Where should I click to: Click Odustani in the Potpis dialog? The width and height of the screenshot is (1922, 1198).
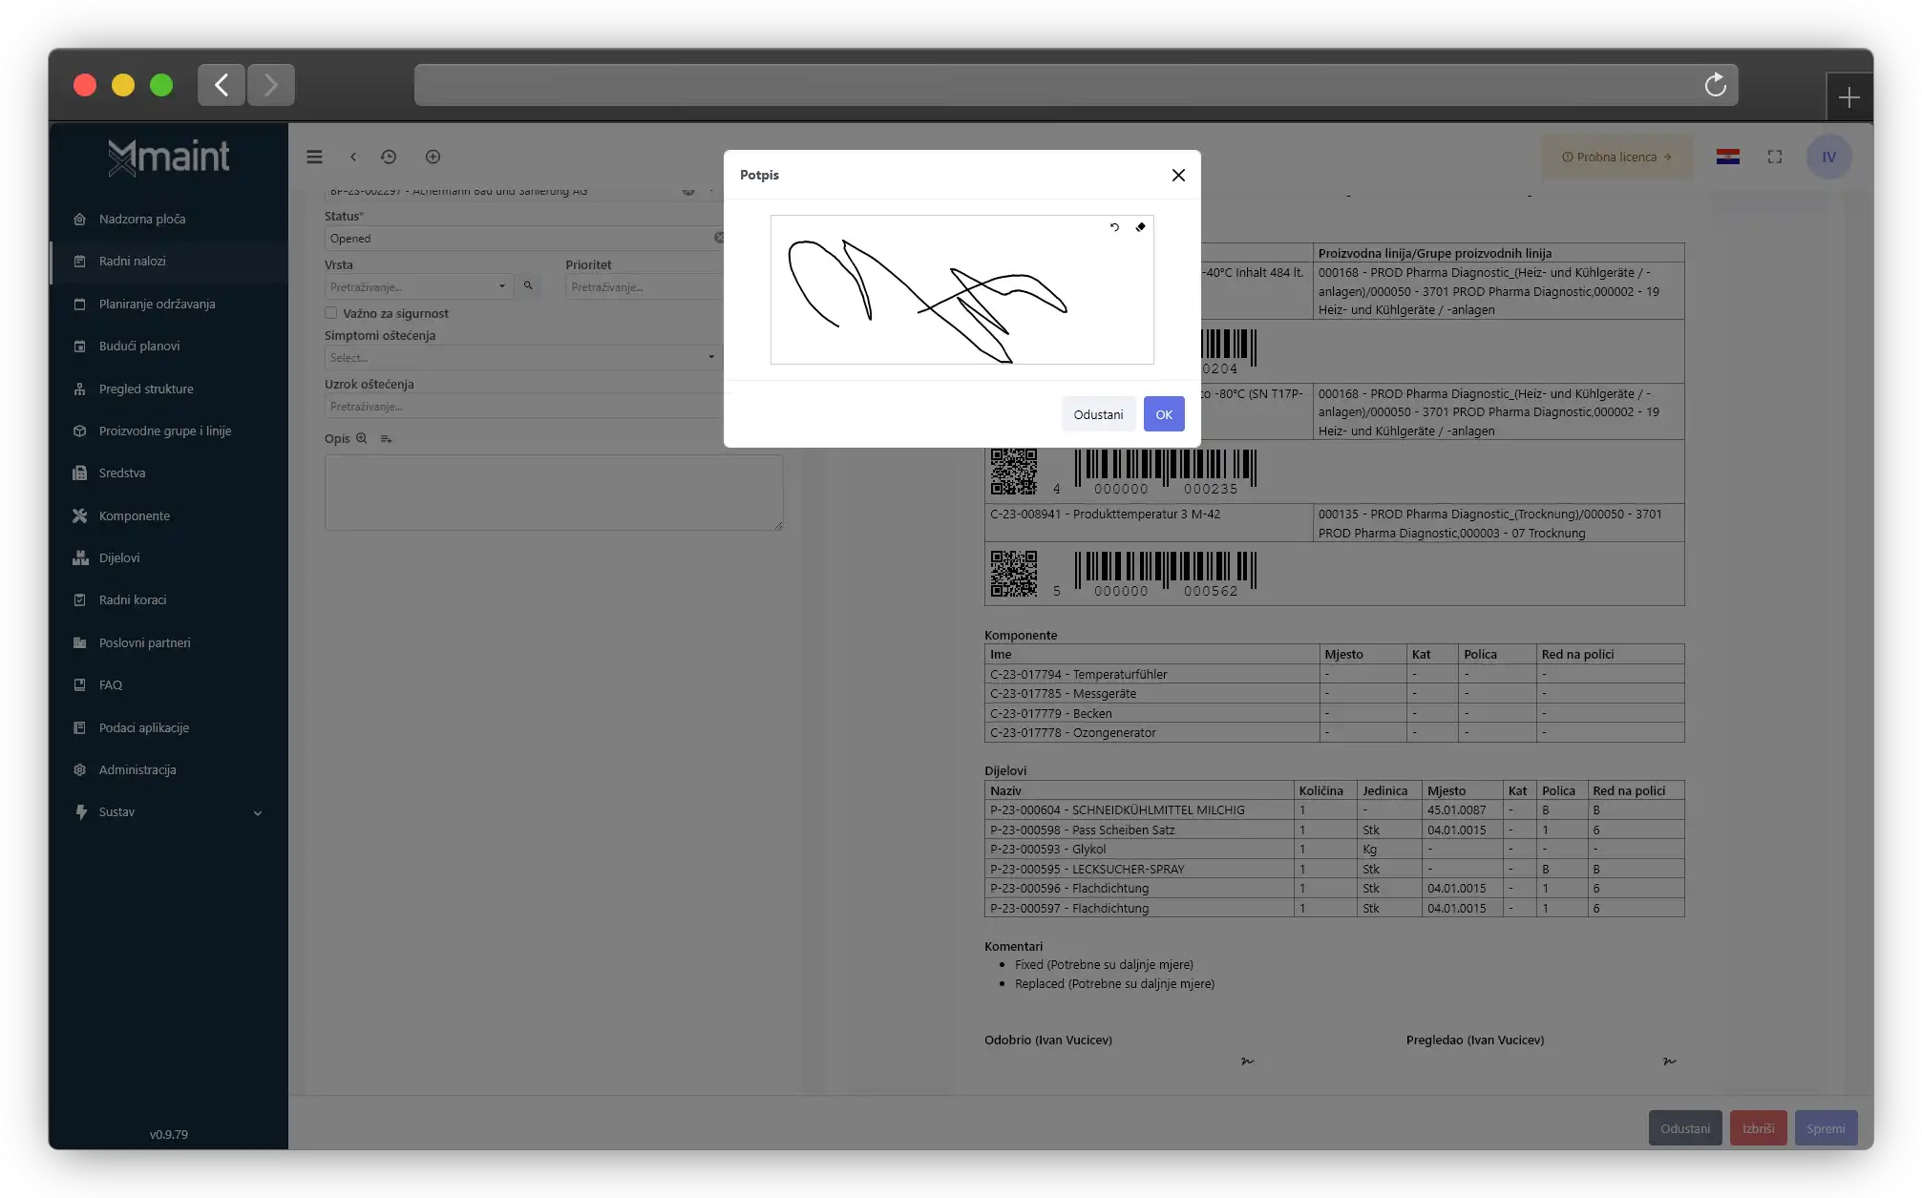coord(1098,414)
